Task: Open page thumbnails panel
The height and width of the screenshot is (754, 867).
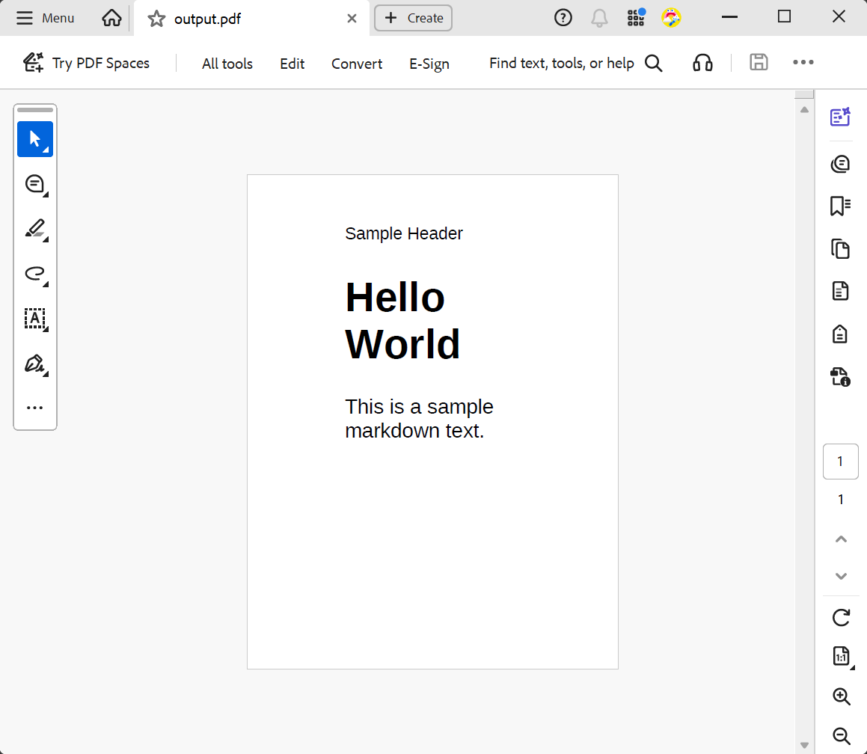Action: coord(840,249)
